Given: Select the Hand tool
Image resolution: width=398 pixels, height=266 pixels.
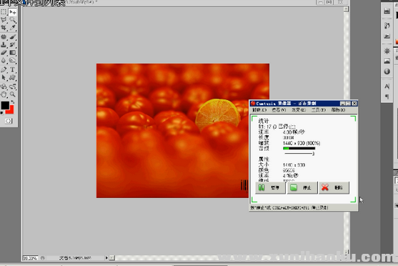Looking at the screenshot, I should click(4, 94).
